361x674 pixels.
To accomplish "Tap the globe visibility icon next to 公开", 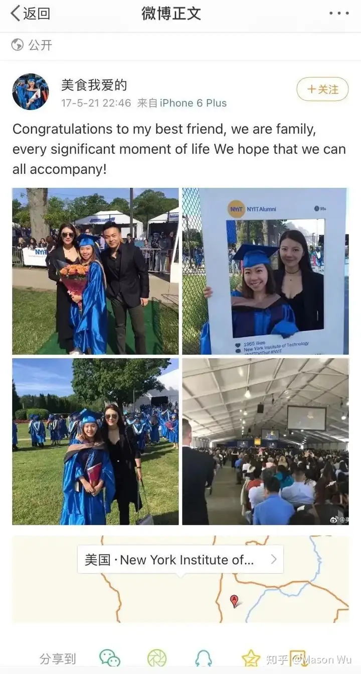I will pyautogui.click(x=18, y=45).
